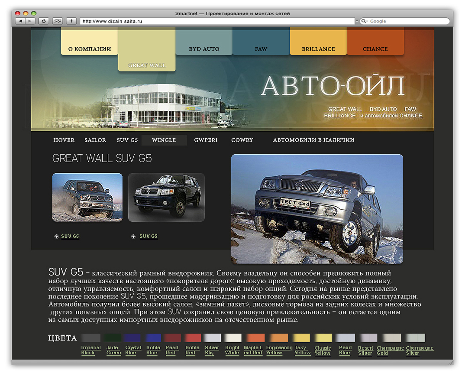Click the Silver Sky text link
This screenshot has height=373, width=465.
point(212,350)
